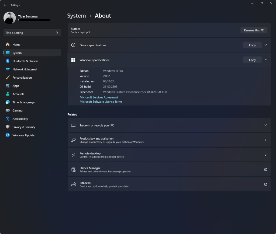Click Windows Feature Experience Pack value
Screen dimensions: 276x234
coord(135,92)
